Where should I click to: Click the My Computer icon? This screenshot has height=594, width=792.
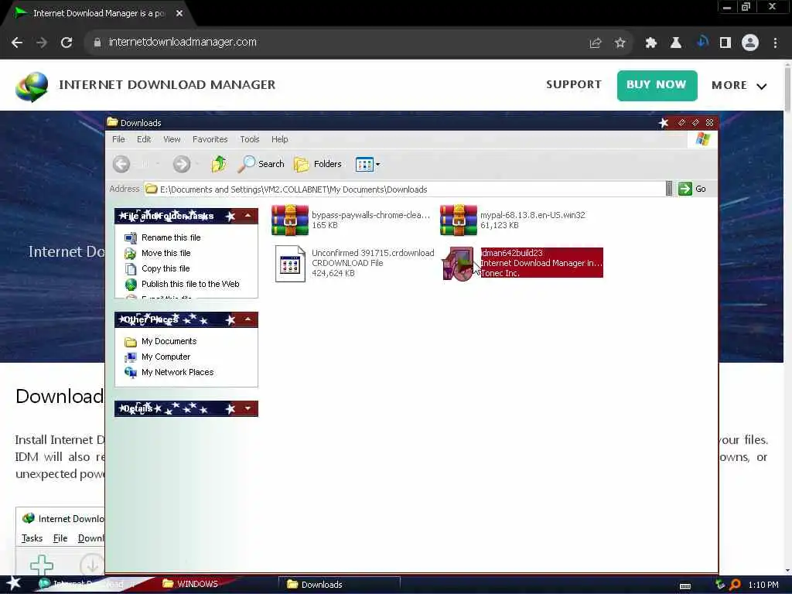point(130,357)
